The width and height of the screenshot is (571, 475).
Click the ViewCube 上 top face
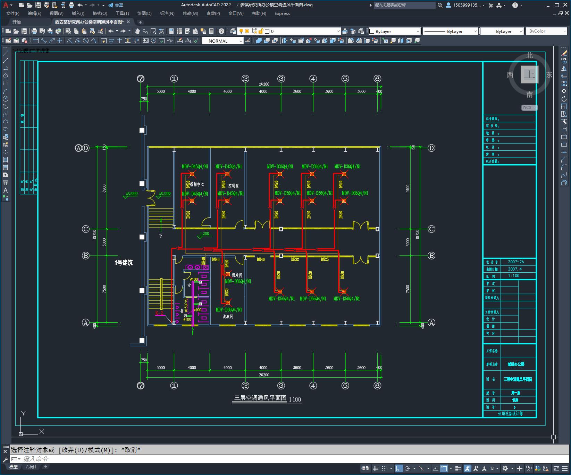coord(529,74)
